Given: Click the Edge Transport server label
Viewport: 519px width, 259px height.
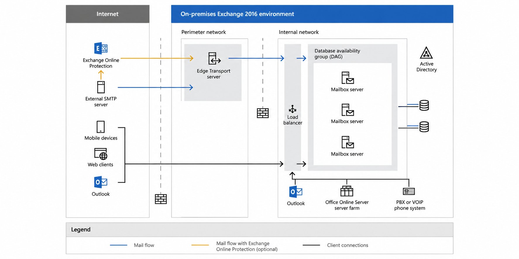Looking at the screenshot, I should 214,74.
